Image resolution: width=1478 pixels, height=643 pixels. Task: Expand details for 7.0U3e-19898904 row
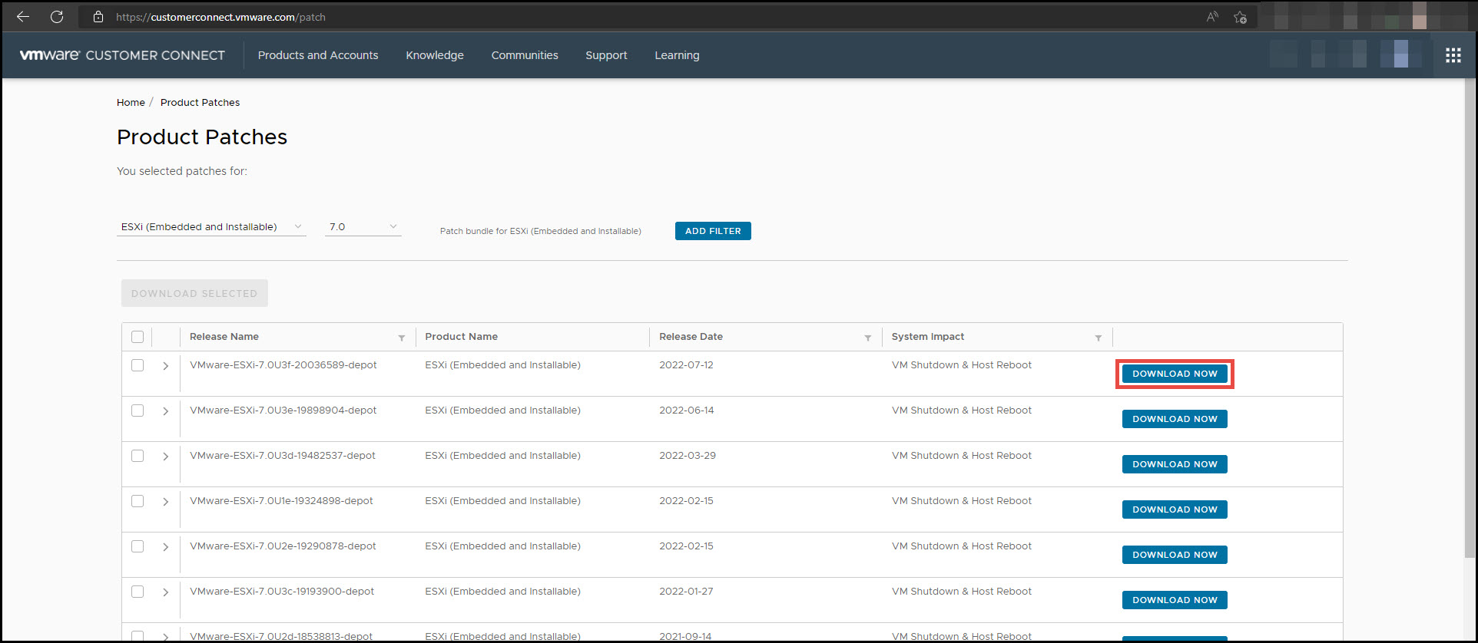pos(165,411)
